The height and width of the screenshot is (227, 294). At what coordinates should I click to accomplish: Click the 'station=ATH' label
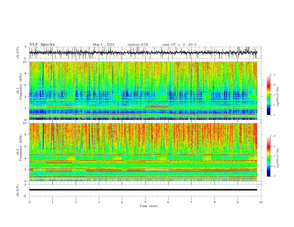click(138, 45)
